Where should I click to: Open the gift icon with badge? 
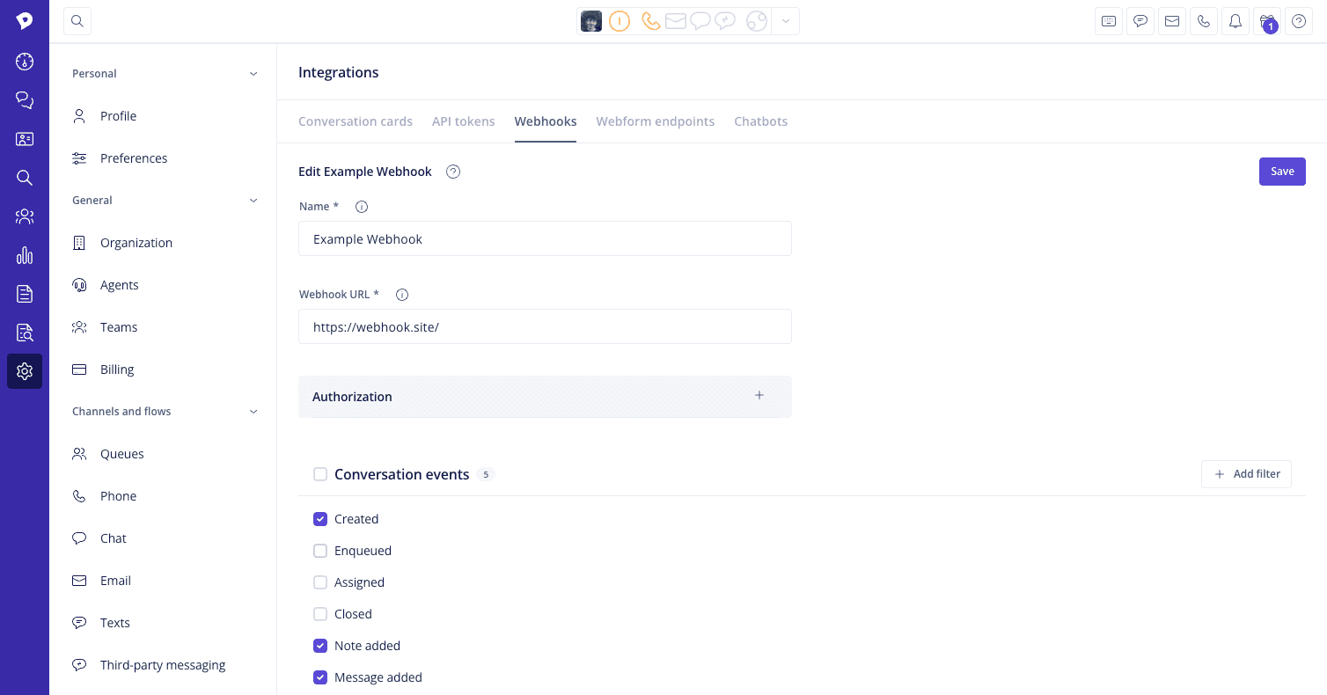(x=1266, y=21)
